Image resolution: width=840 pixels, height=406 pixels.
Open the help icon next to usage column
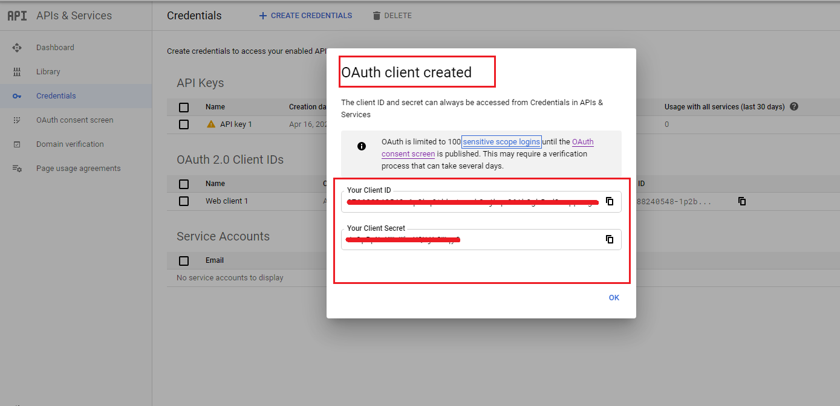[x=794, y=106]
